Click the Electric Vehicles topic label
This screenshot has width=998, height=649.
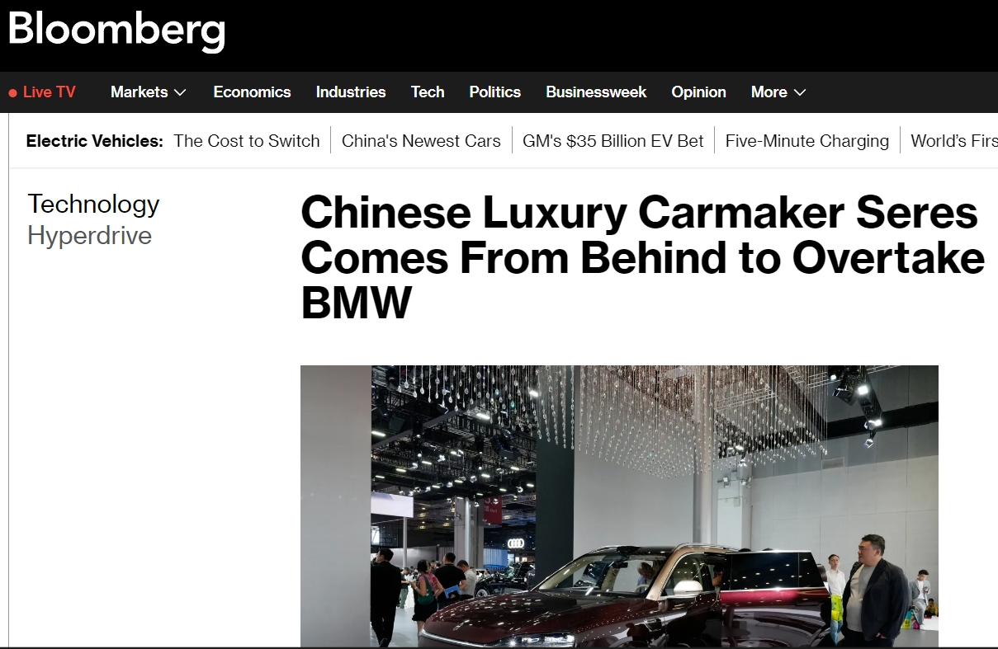click(x=95, y=141)
